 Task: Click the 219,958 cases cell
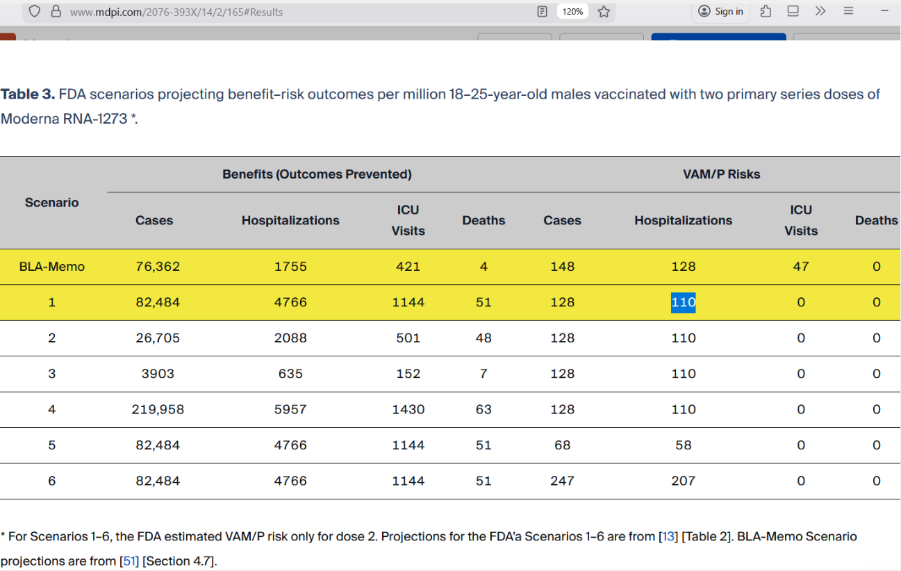click(158, 410)
